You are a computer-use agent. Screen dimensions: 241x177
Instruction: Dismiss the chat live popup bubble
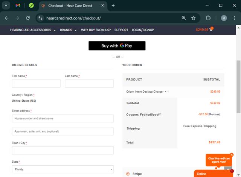coord(232,155)
